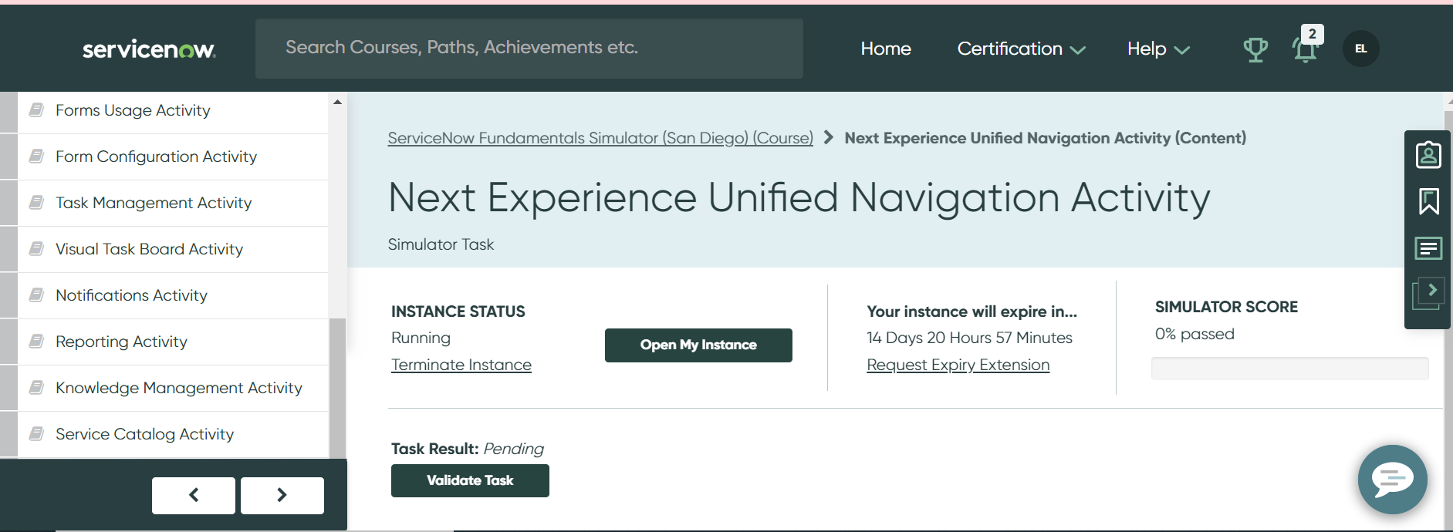Click the Forms Usage Activity document icon

[x=36, y=110]
